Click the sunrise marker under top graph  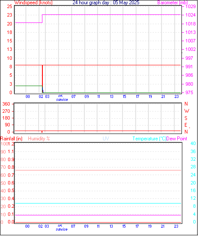coord(62,100)
